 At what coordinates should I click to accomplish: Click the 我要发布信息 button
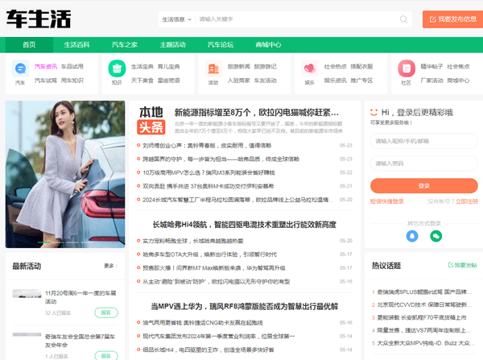pos(452,19)
